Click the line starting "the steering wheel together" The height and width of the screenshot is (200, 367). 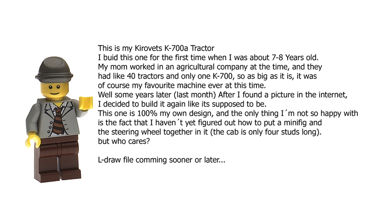tap(212, 132)
